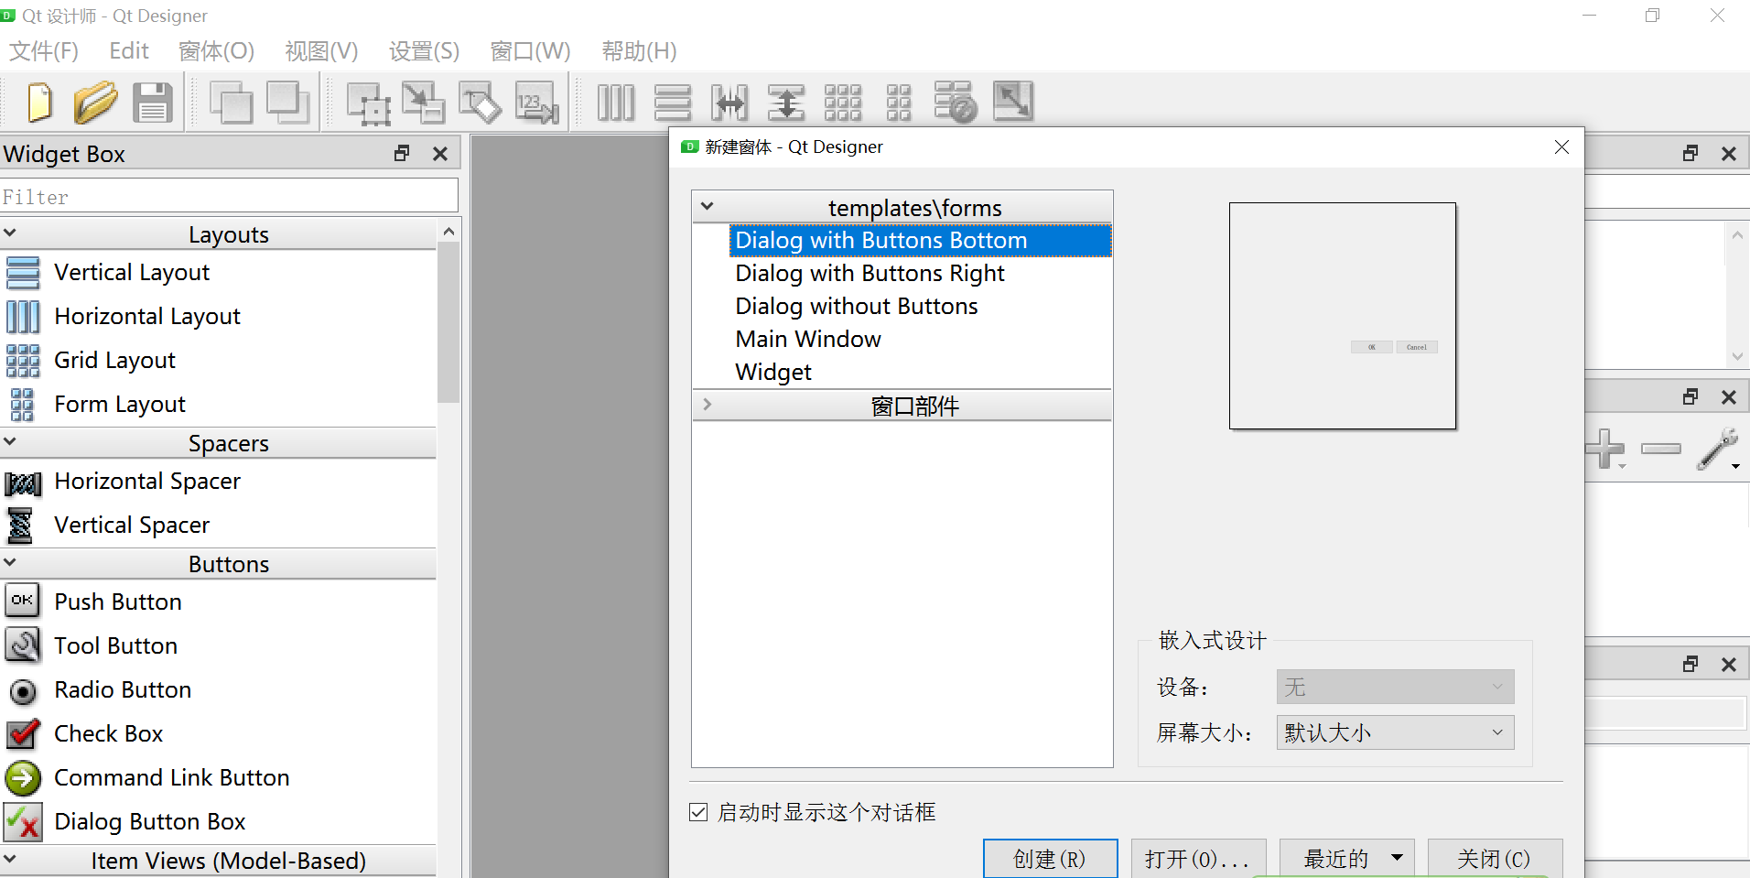Select the Widget template
Image resolution: width=1750 pixels, height=878 pixels.
[773, 372]
